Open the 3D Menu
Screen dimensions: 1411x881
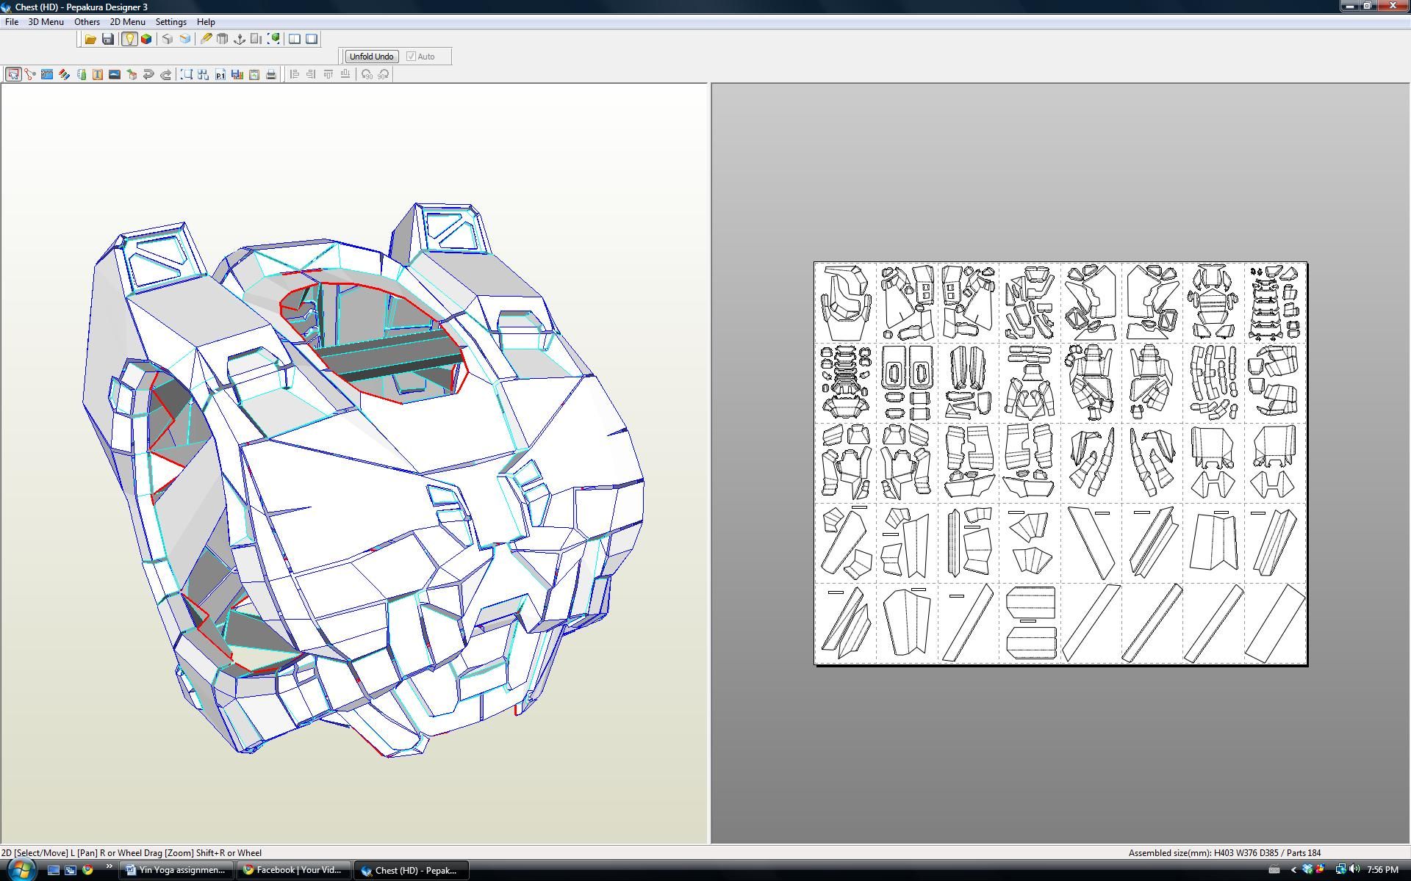pos(46,21)
